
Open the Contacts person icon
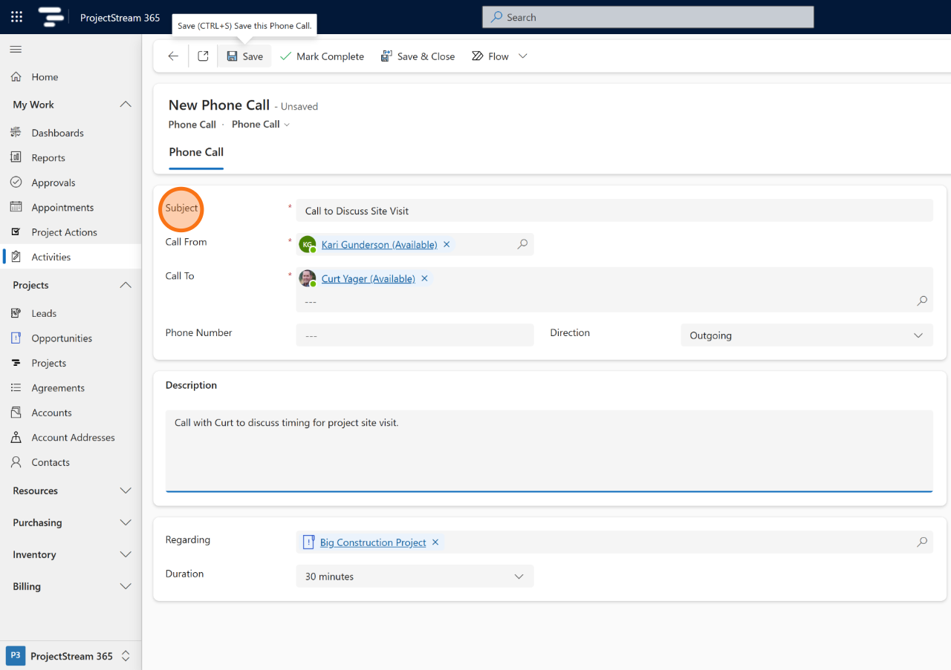16,462
